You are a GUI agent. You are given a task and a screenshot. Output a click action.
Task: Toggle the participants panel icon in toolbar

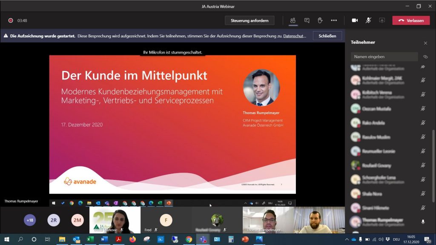coord(293,20)
